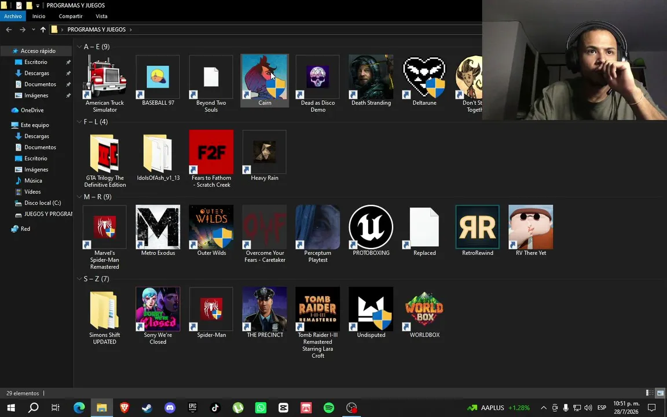Screen dimensions: 667x417
Task: Select the Replaced shortcut file
Action: 424,231
